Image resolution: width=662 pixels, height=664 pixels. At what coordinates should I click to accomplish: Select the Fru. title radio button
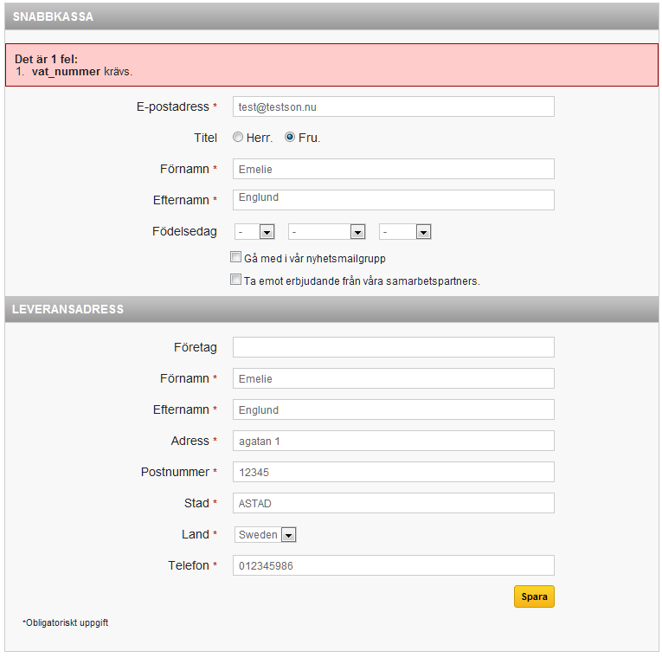pos(290,137)
